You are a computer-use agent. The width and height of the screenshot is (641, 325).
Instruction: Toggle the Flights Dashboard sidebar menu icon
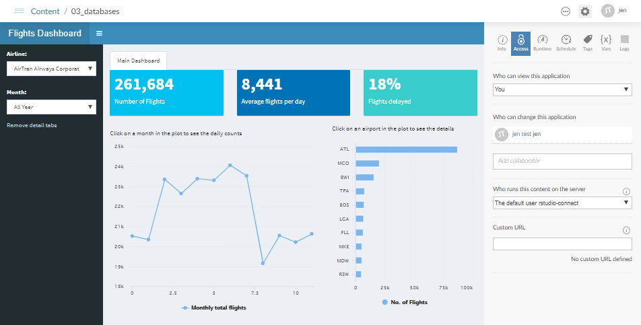[x=99, y=34]
